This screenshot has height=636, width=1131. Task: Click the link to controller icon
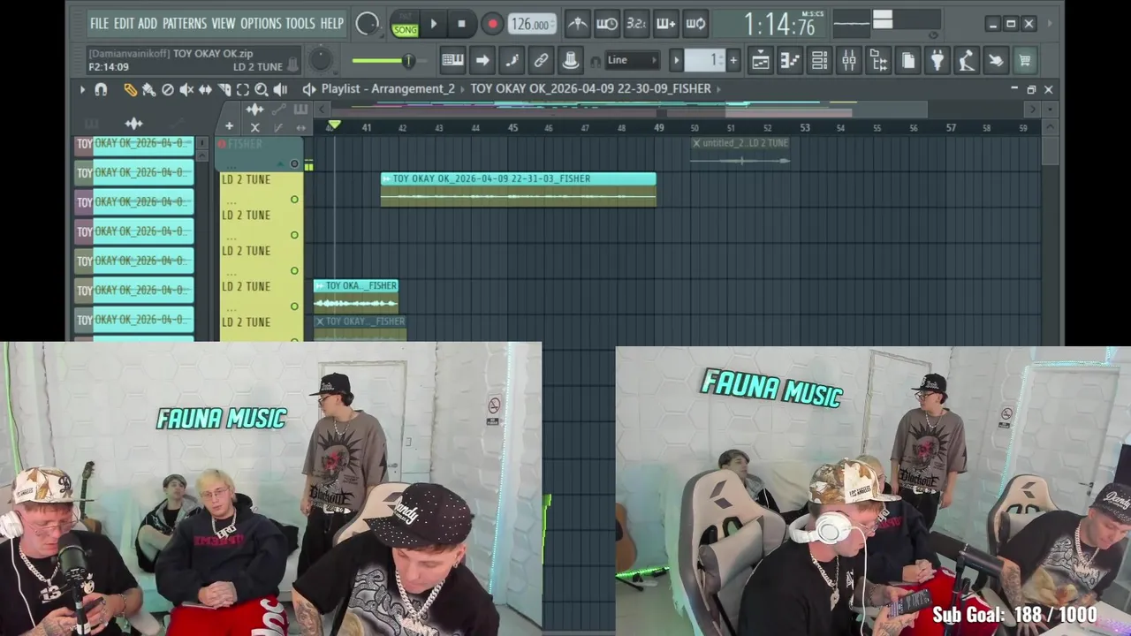point(541,60)
